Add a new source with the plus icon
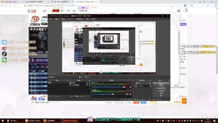The height and width of the screenshot is (123, 218). [x=71, y=96]
